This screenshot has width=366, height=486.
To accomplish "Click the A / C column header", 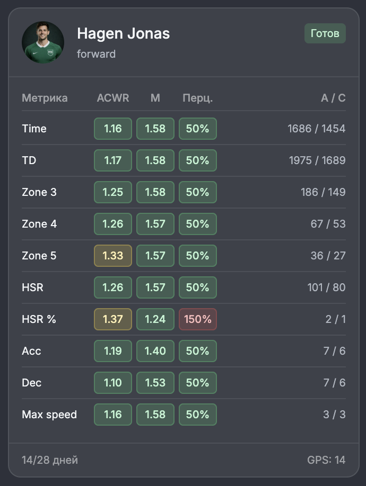I will tap(333, 98).
